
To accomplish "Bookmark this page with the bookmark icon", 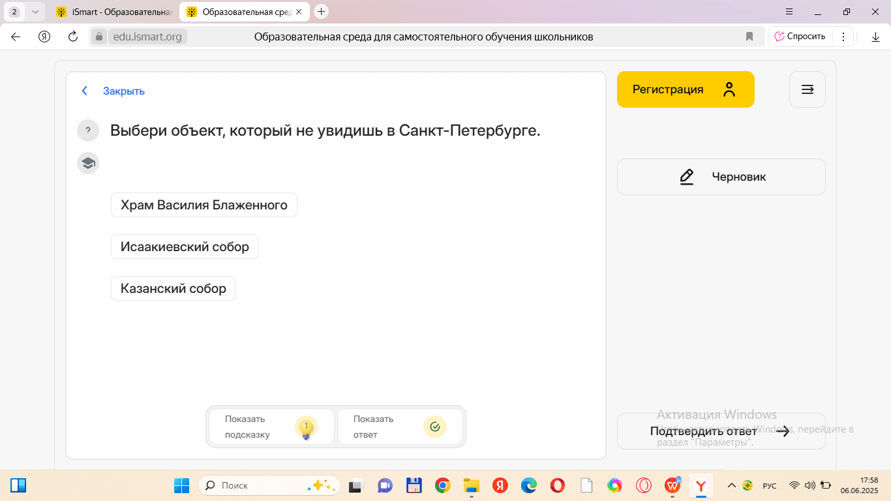I will pyautogui.click(x=749, y=37).
